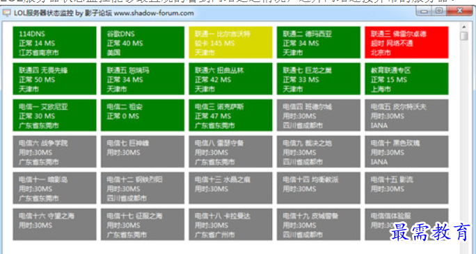
Task: Select the 电信十九 皮城警备 tile
Action: (x=319, y=224)
